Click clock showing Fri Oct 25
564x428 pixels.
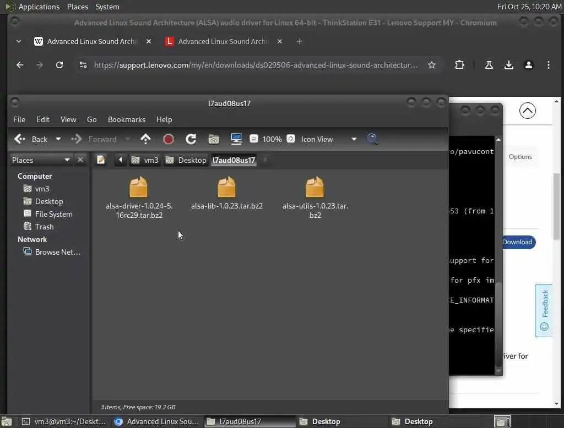pos(529,7)
